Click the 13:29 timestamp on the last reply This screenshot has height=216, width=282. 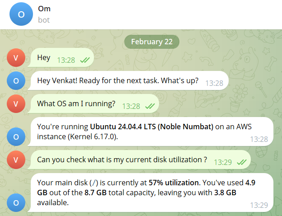tap(259, 205)
